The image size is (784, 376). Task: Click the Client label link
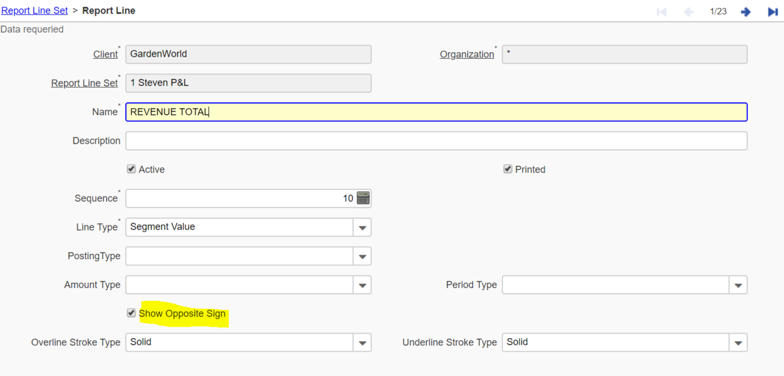(105, 55)
